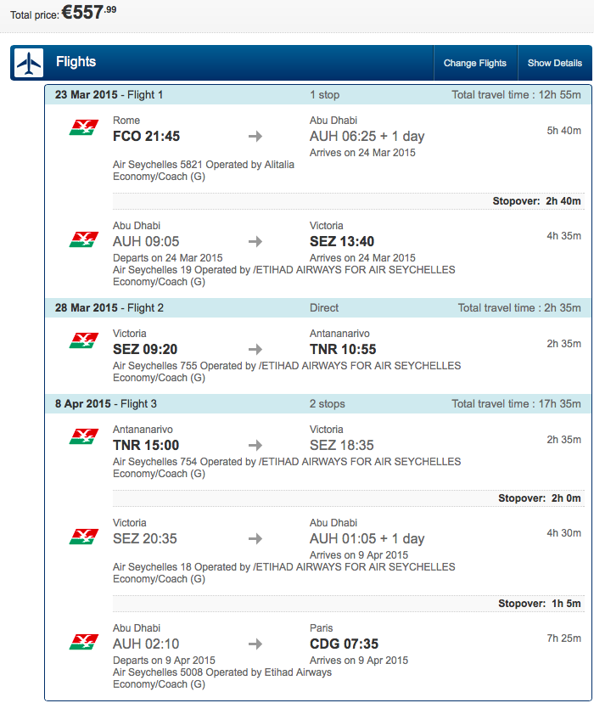The width and height of the screenshot is (594, 703).
Task: Click arrow between SEZ 09:20 and TNR 10:55
Action: click(x=255, y=349)
